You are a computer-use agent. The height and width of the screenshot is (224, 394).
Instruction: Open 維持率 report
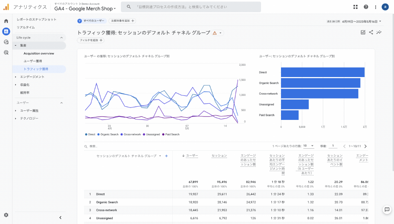coord(24,92)
